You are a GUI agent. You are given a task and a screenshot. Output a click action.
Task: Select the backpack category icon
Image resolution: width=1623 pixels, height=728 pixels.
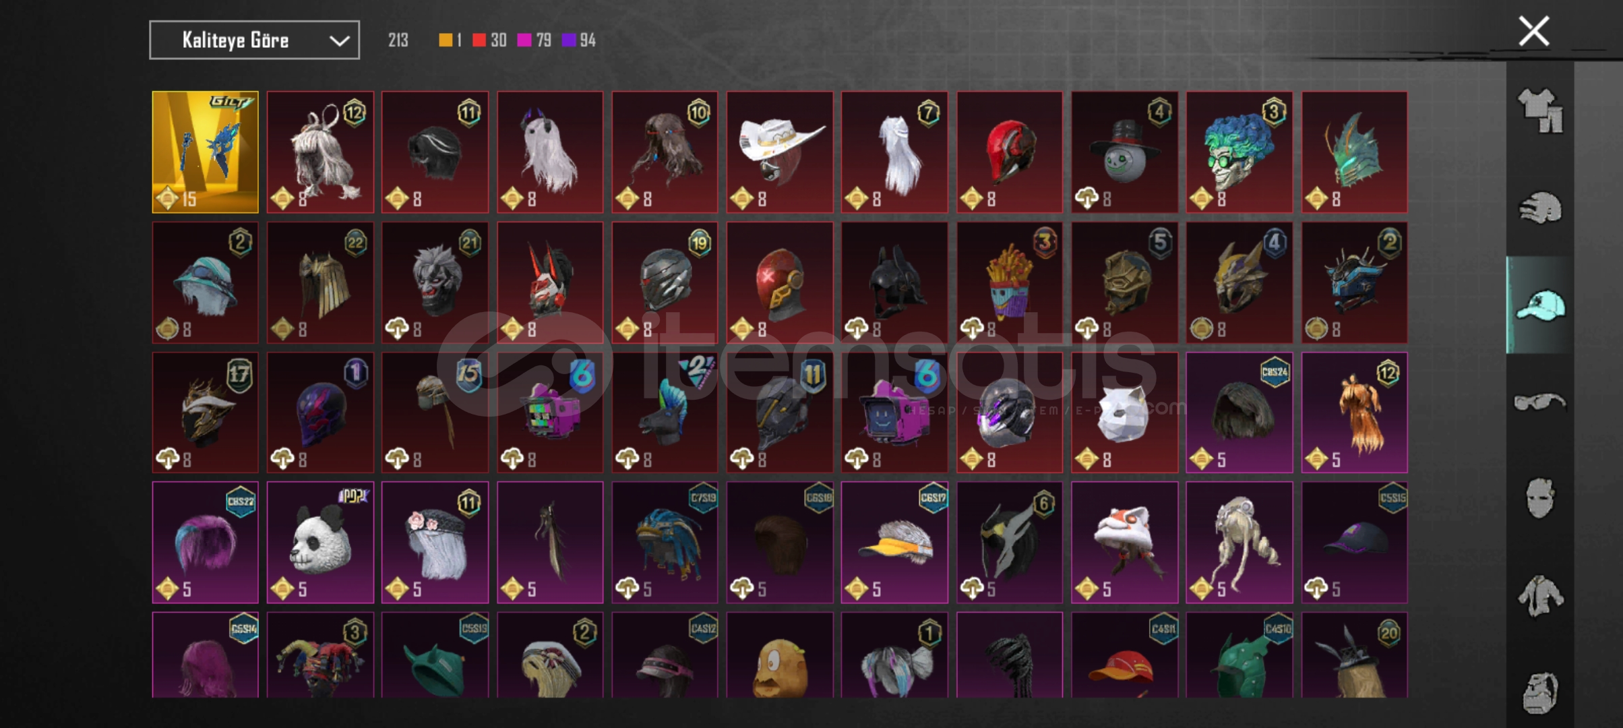pyautogui.click(x=1540, y=693)
